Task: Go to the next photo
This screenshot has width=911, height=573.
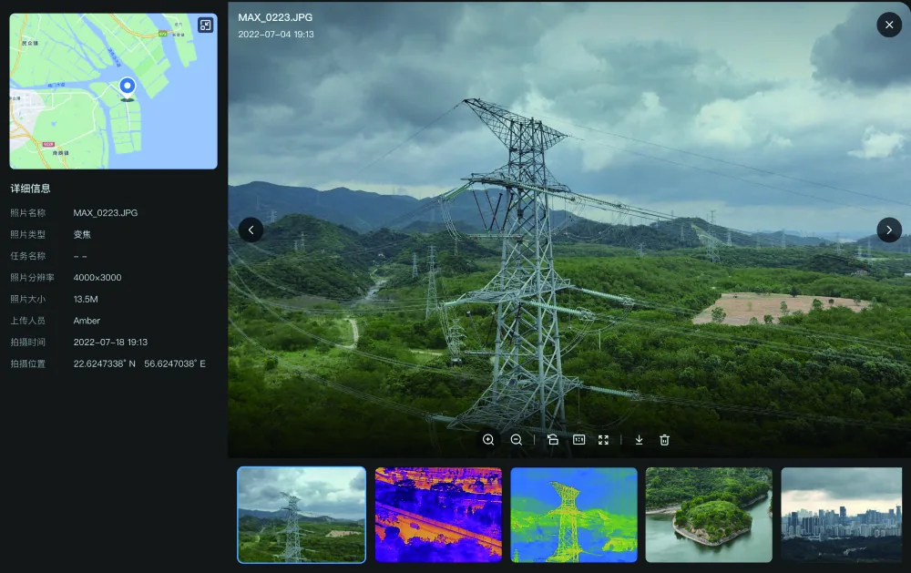Action: pyautogui.click(x=889, y=230)
